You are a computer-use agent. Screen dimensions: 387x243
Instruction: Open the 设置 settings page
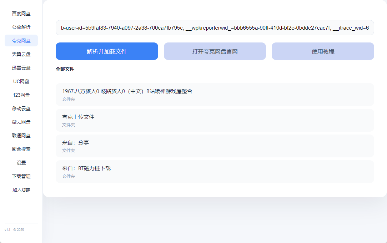click(x=21, y=163)
